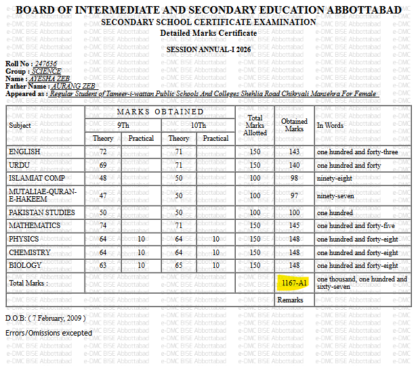Select the student name AYESHA ZEB
Image resolution: width=418 pixels, height=366 pixels.
coord(49,78)
